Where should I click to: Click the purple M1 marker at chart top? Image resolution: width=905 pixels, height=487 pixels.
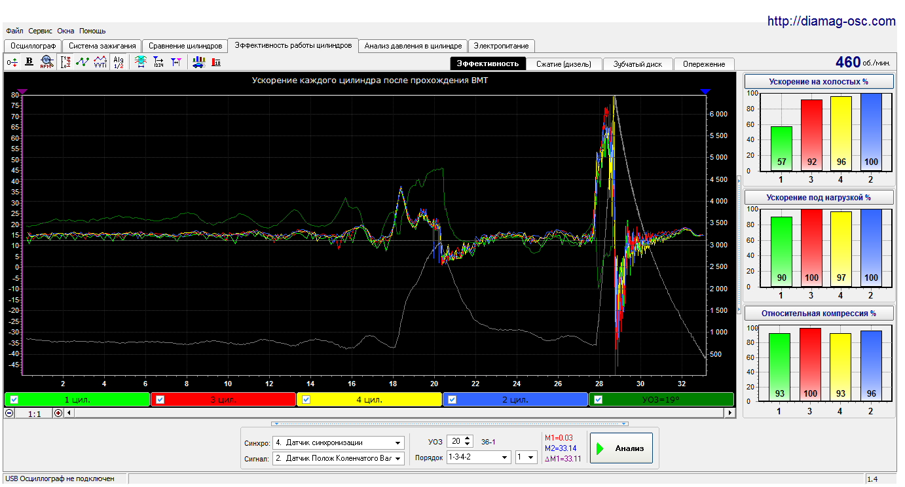22,92
